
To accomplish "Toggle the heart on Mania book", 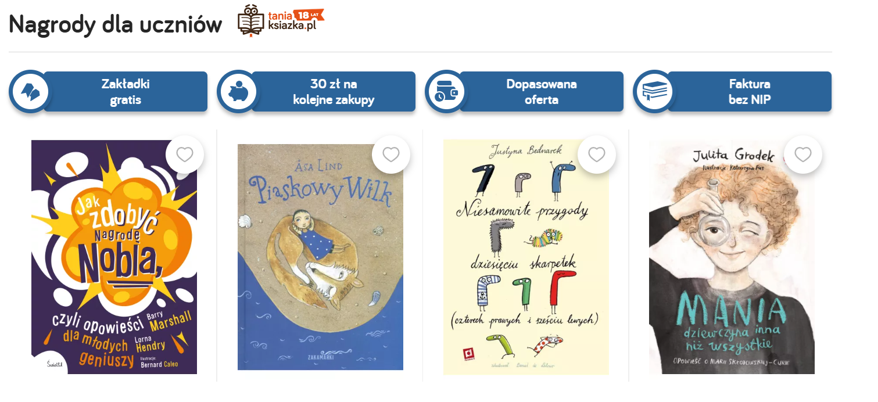I will coord(803,155).
